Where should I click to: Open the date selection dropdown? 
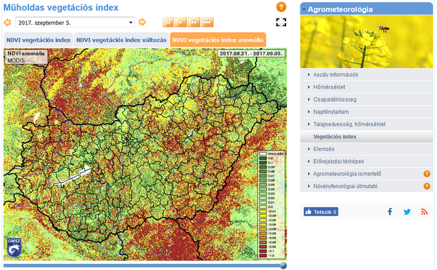74,22
